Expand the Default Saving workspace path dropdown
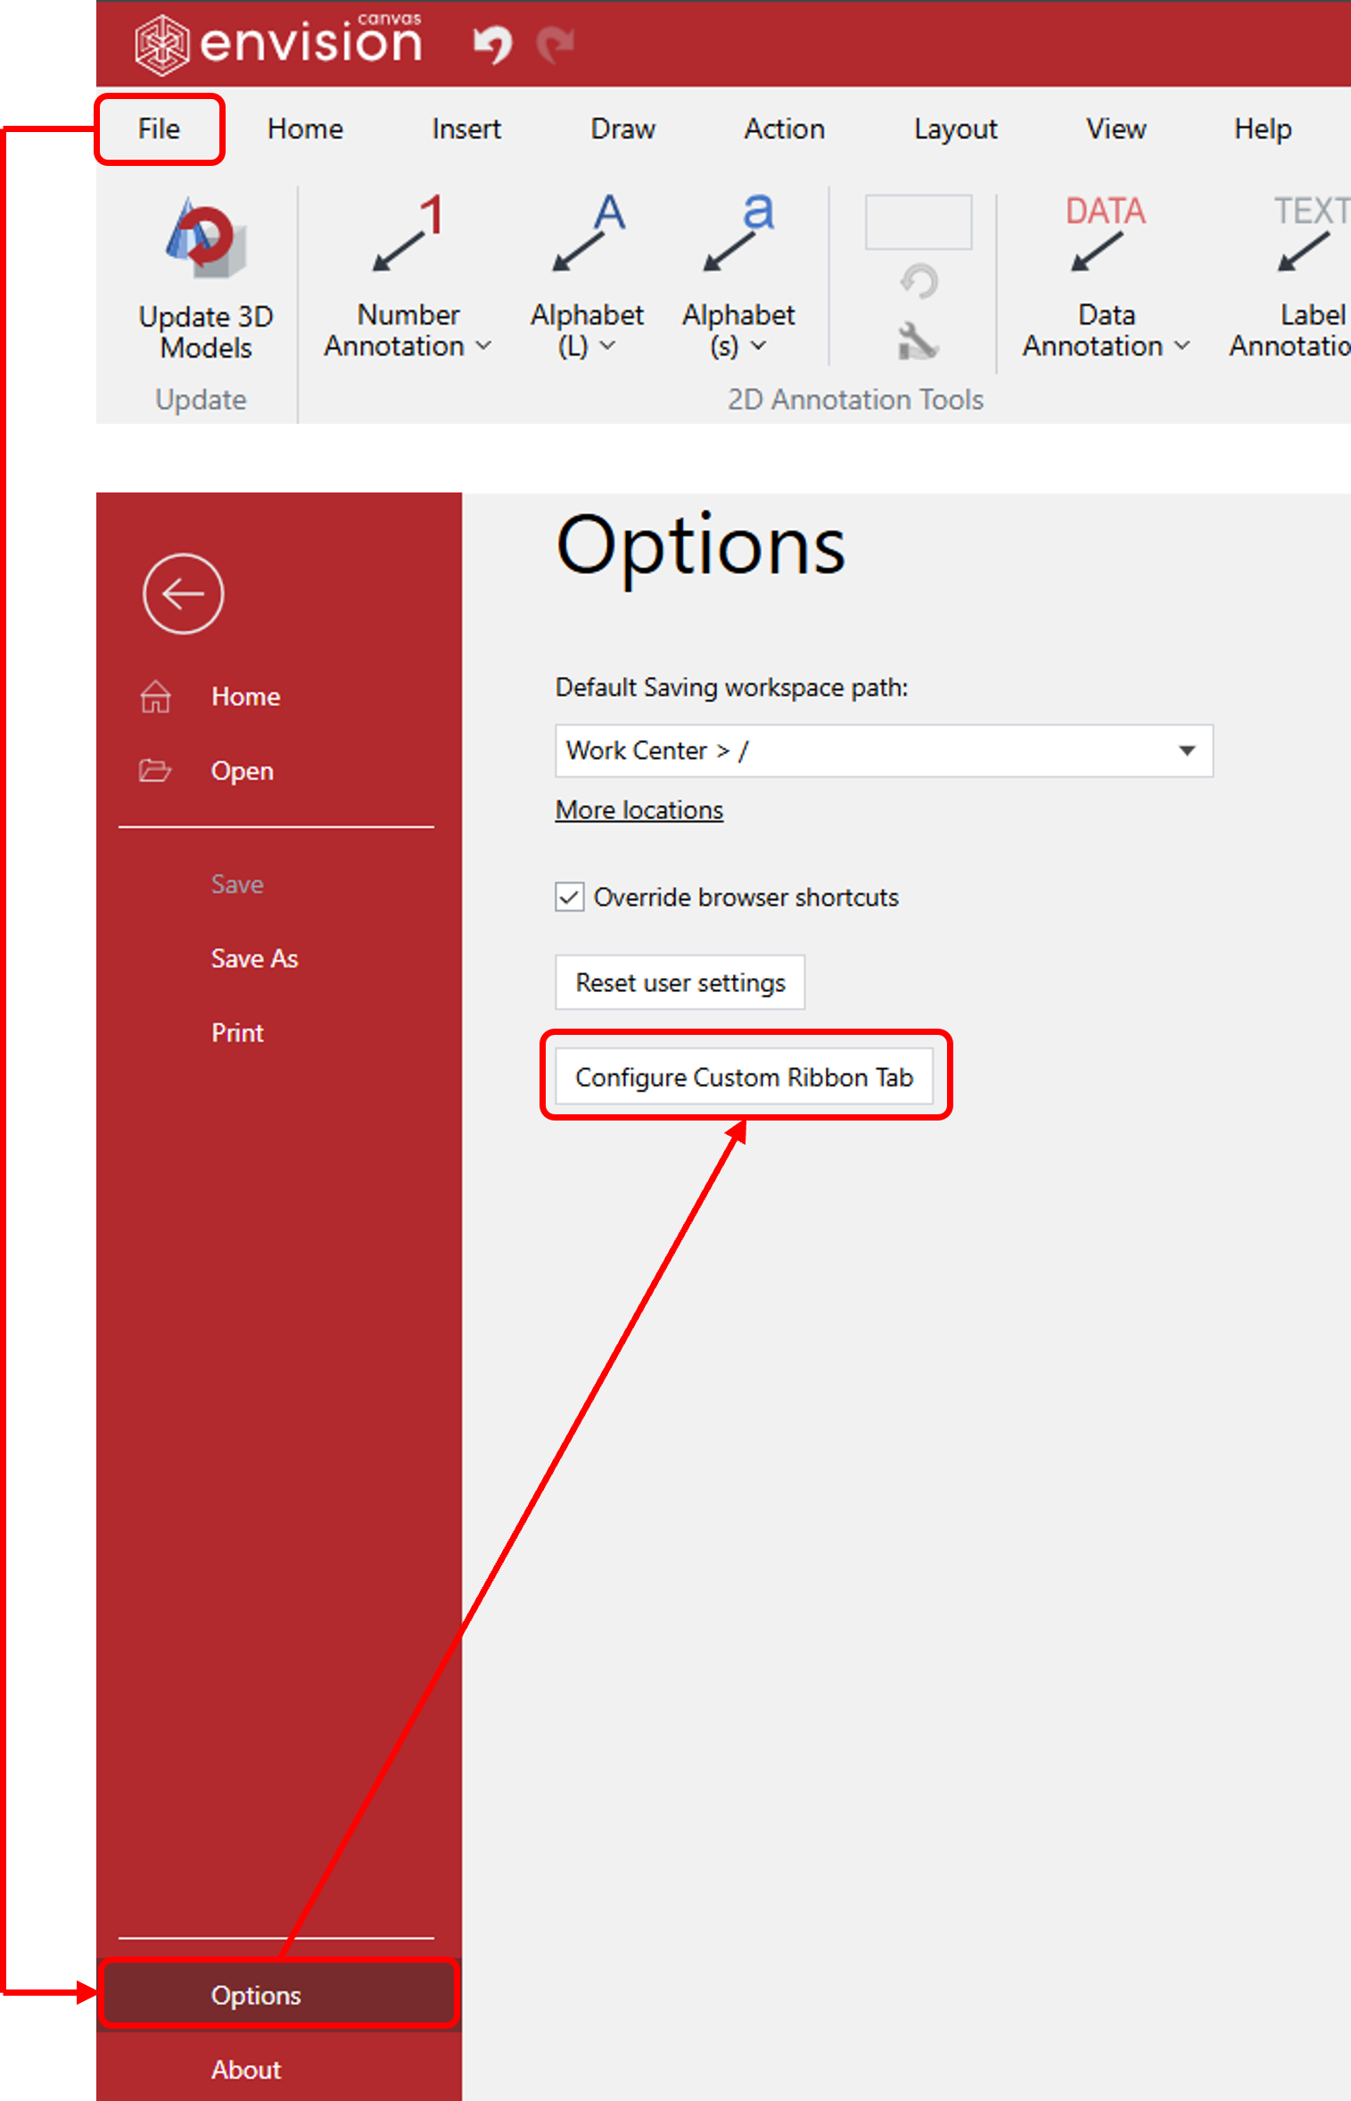This screenshot has height=2101, width=1351. (x=1186, y=751)
